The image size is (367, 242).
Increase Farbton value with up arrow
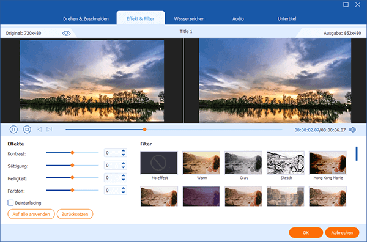[x=124, y=188]
